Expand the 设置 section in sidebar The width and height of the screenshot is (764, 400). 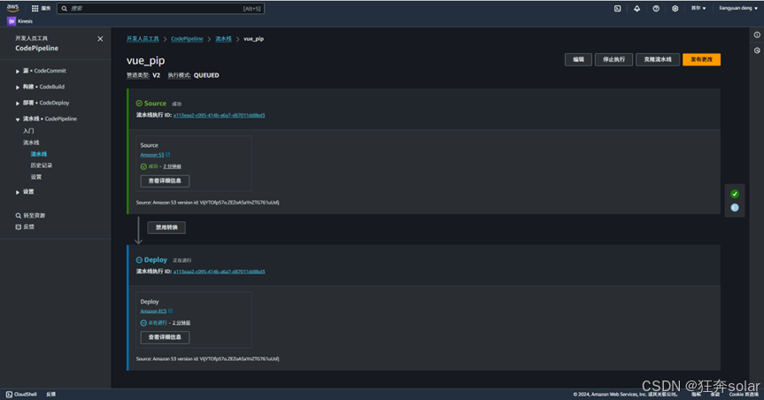point(18,192)
